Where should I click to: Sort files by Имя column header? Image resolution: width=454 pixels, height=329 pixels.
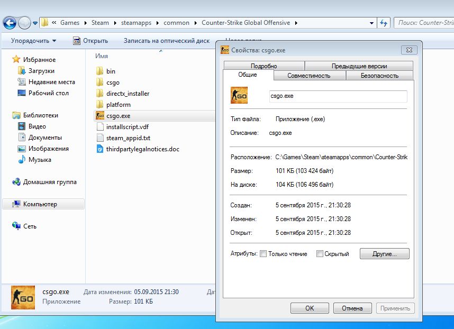point(102,56)
